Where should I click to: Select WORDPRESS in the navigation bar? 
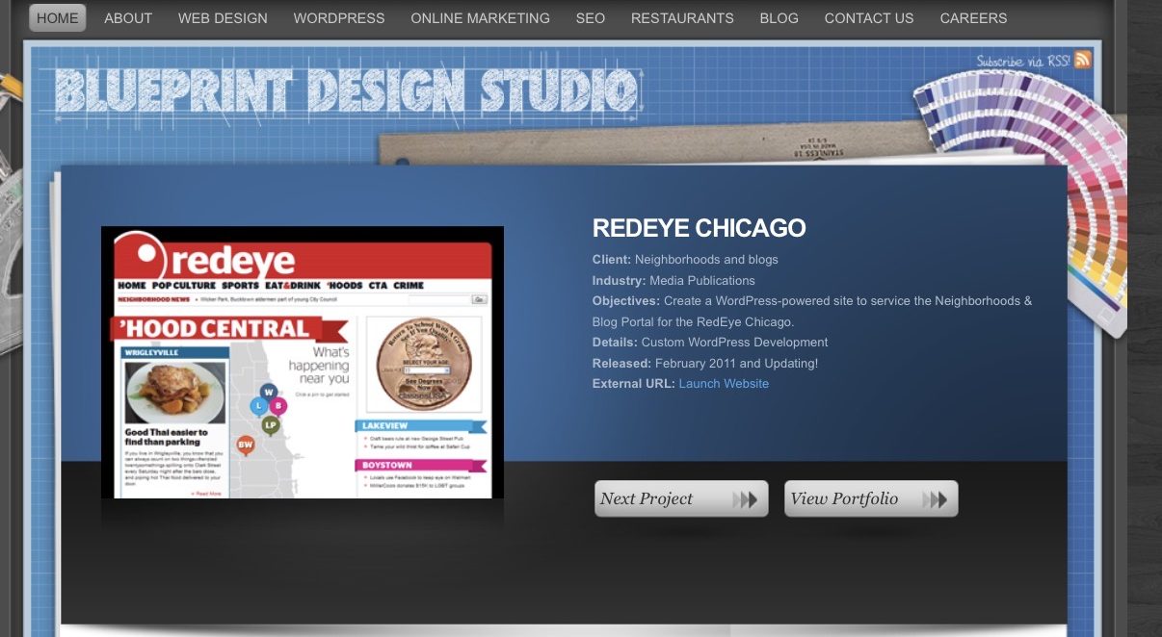point(339,18)
